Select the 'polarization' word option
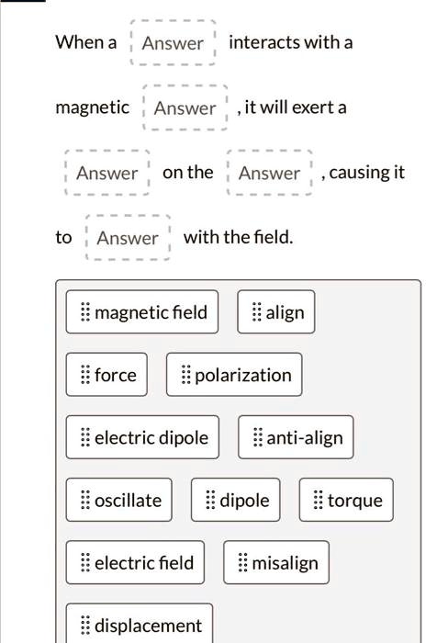 234,375
